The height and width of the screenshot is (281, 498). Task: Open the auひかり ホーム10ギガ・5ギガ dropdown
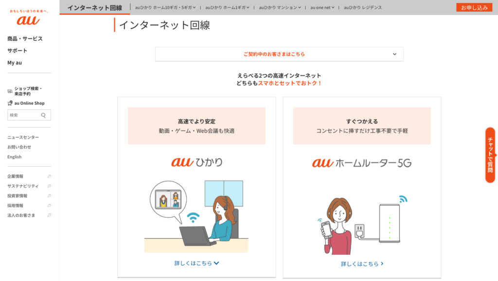[167, 8]
